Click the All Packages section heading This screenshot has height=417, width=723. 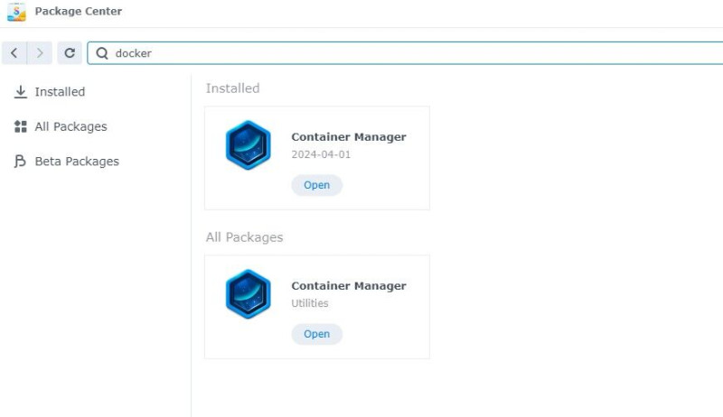coord(244,237)
